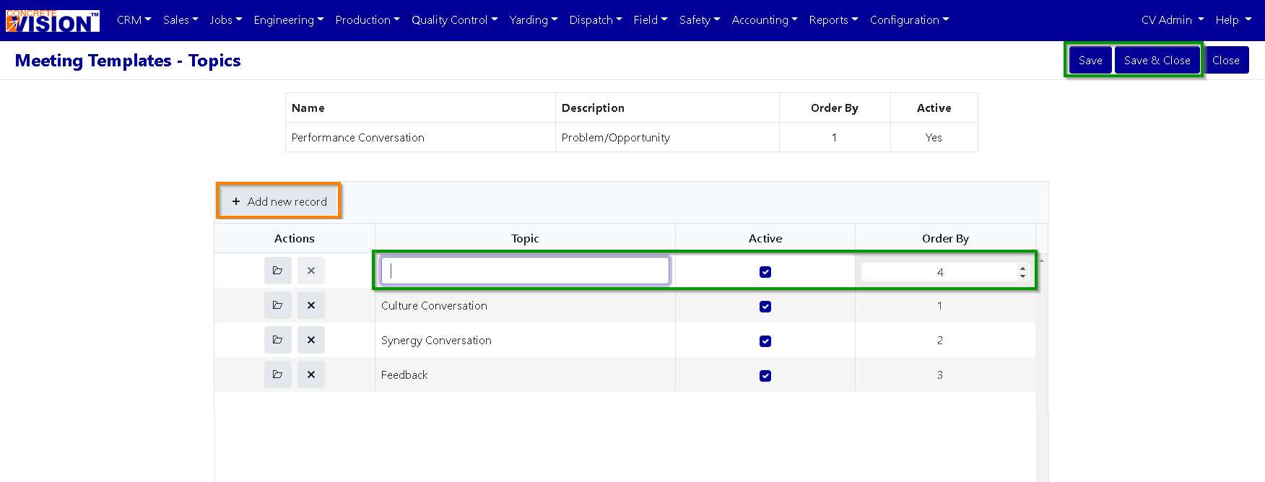Delete Synergy Conversation with X icon
Image resolution: width=1265 pixels, height=482 pixels.
click(311, 340)
